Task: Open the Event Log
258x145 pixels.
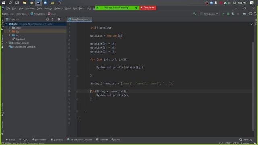Action: tap(246, 139)
